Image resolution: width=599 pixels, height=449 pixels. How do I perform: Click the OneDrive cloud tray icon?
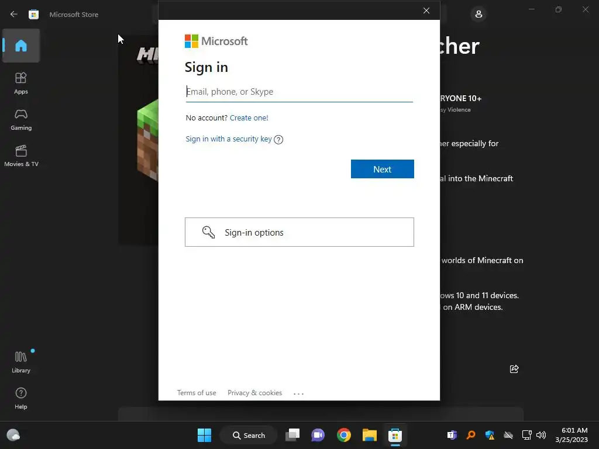[x=508, y=435]
